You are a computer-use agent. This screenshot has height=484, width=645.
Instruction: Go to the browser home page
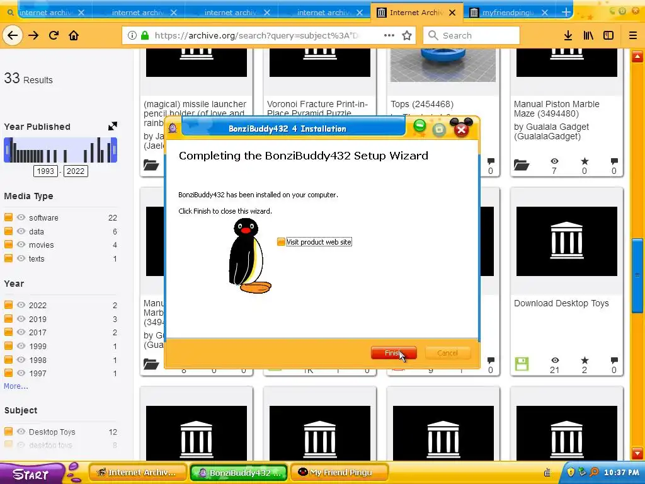click(74, 35)
